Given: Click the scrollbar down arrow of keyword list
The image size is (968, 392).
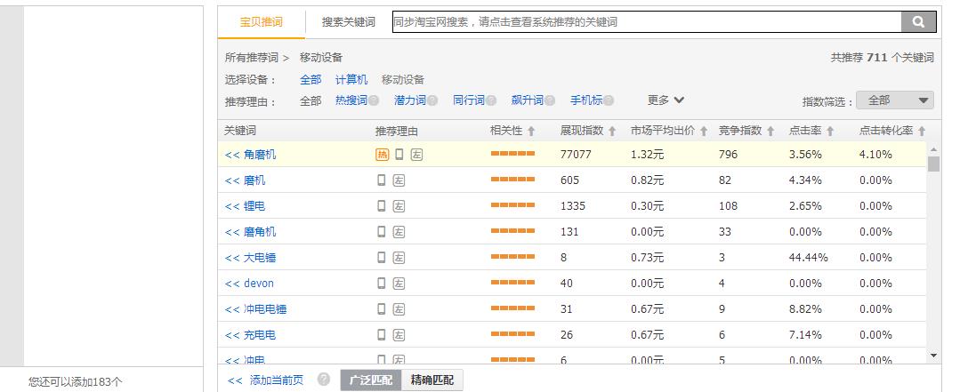Looking at the screenshot, I should (933, 356).
